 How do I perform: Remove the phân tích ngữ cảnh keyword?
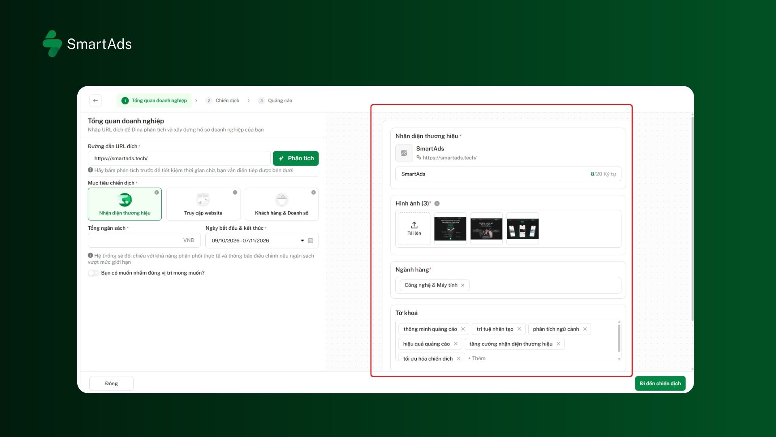(585, 329)
